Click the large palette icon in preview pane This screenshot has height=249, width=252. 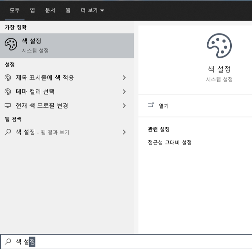219,46
